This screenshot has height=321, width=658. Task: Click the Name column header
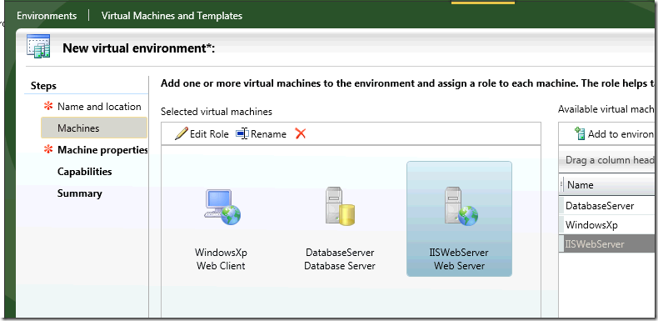(x=609, y=185)
